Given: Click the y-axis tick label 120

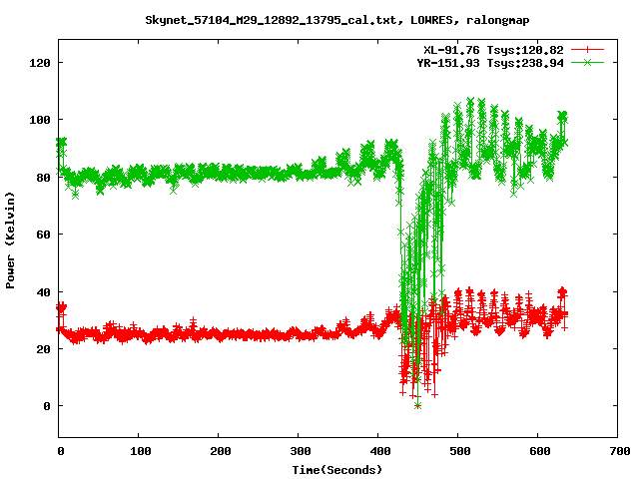Looking at the screenshot, I should tap(40, 63).
